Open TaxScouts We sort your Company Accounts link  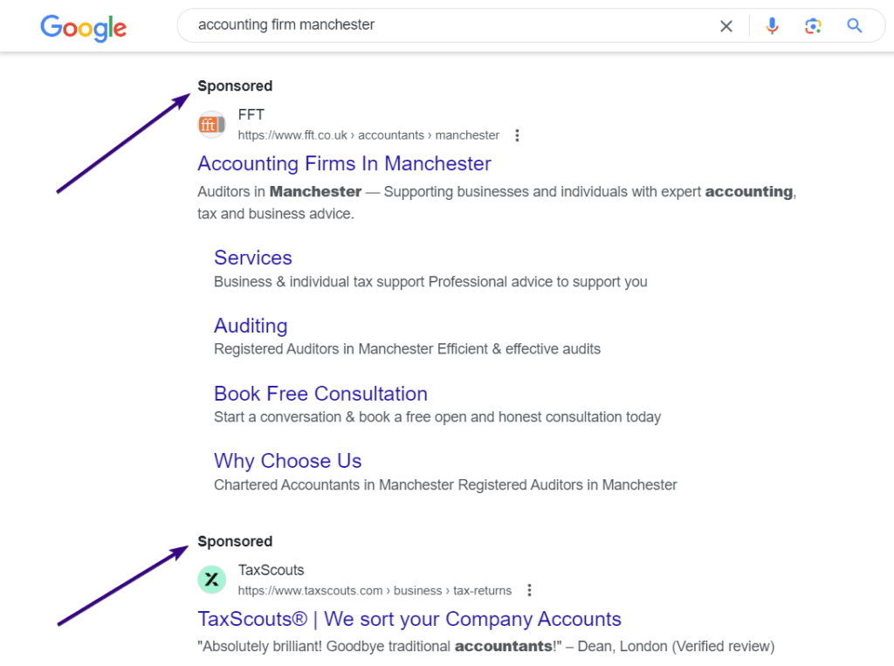click(x=409, y=619)
